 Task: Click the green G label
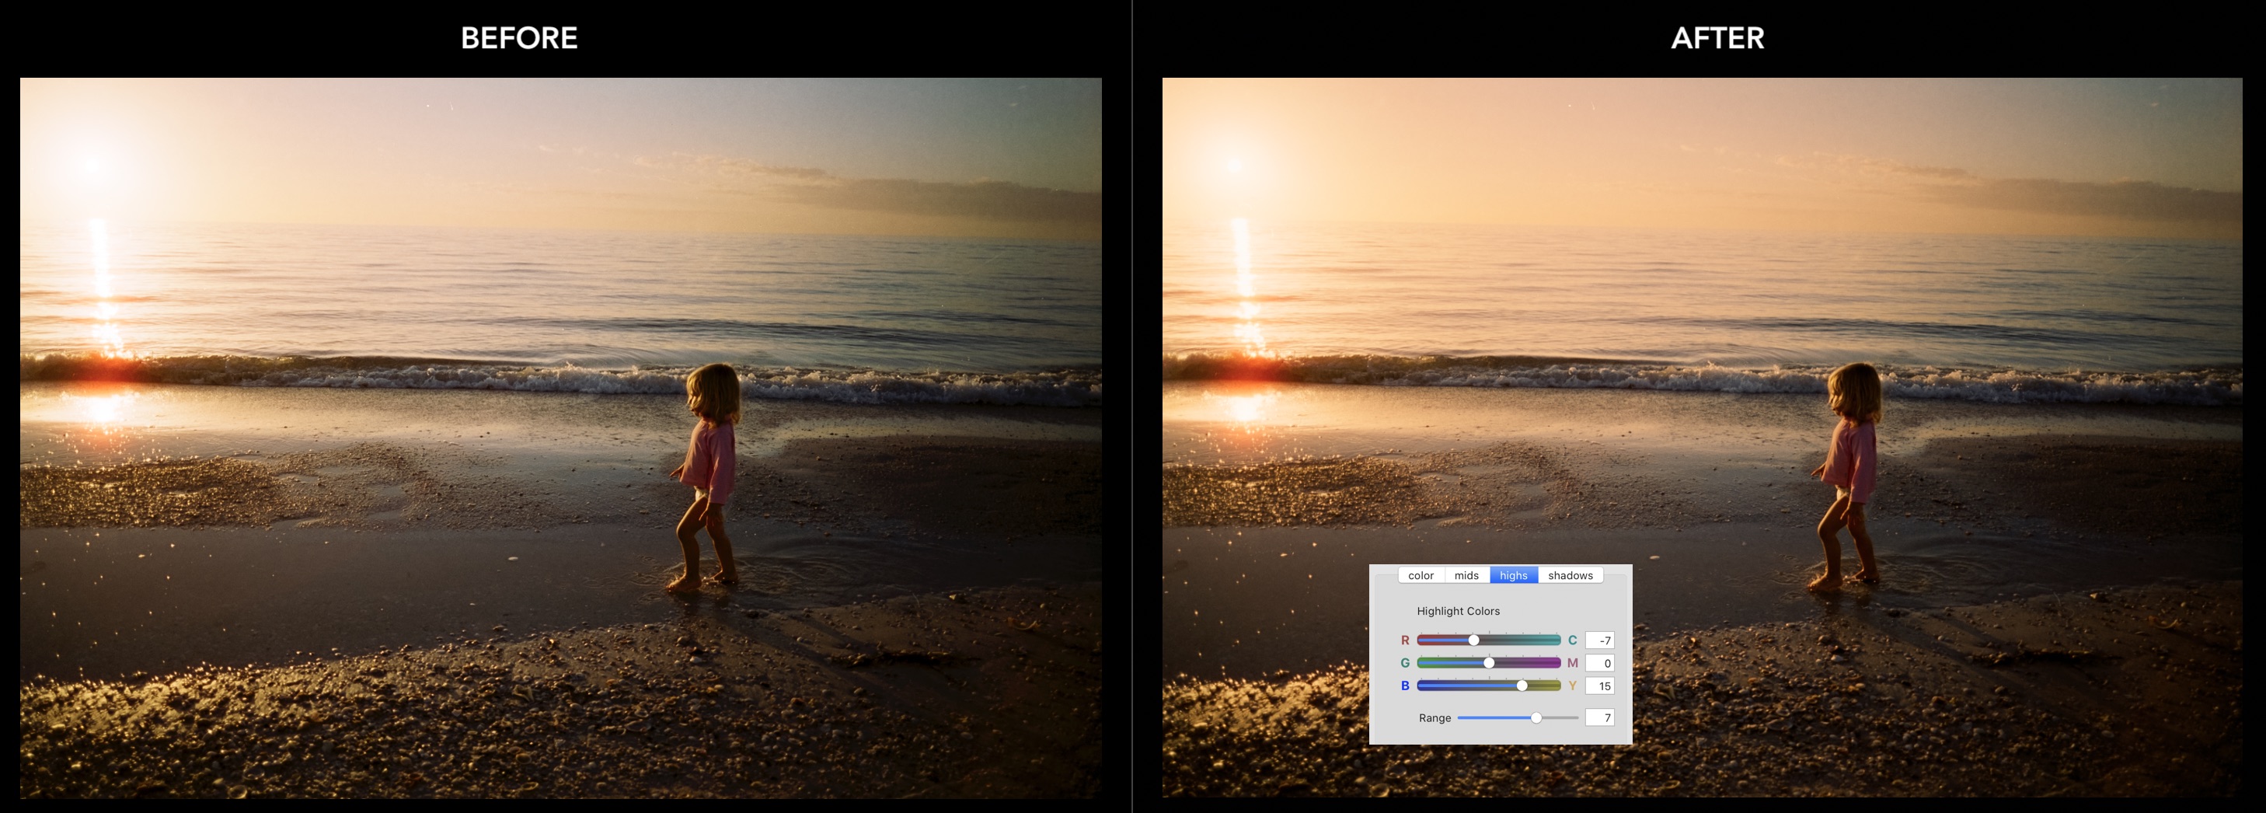(x=1405, y=664)
